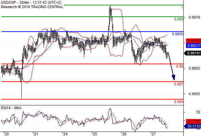201x136 pixels.
Task: Click the green 0.998 resistance label
Action: tap(179, 19)
